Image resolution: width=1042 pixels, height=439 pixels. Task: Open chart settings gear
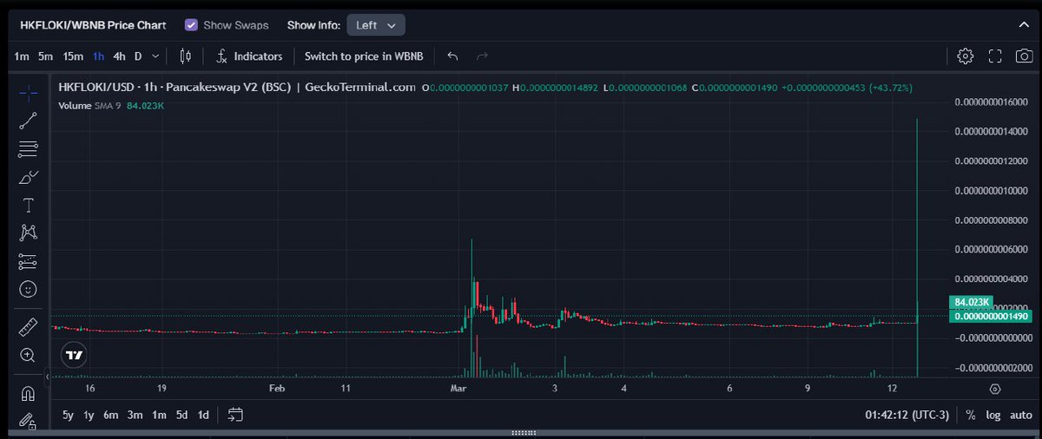point(965,56)
